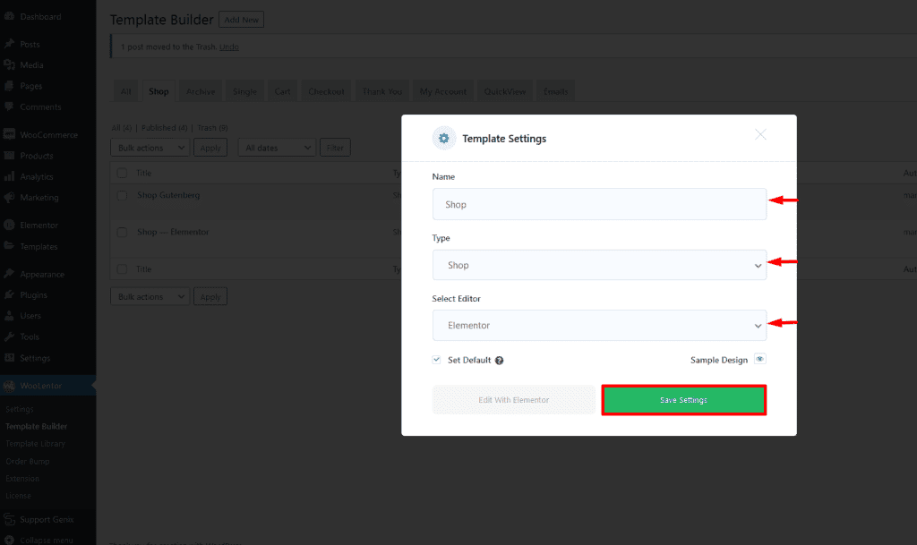Click the Elementor icon in sidebar
Screen dimensions: 917x545
pyautogui.click(x=10, y=226)
